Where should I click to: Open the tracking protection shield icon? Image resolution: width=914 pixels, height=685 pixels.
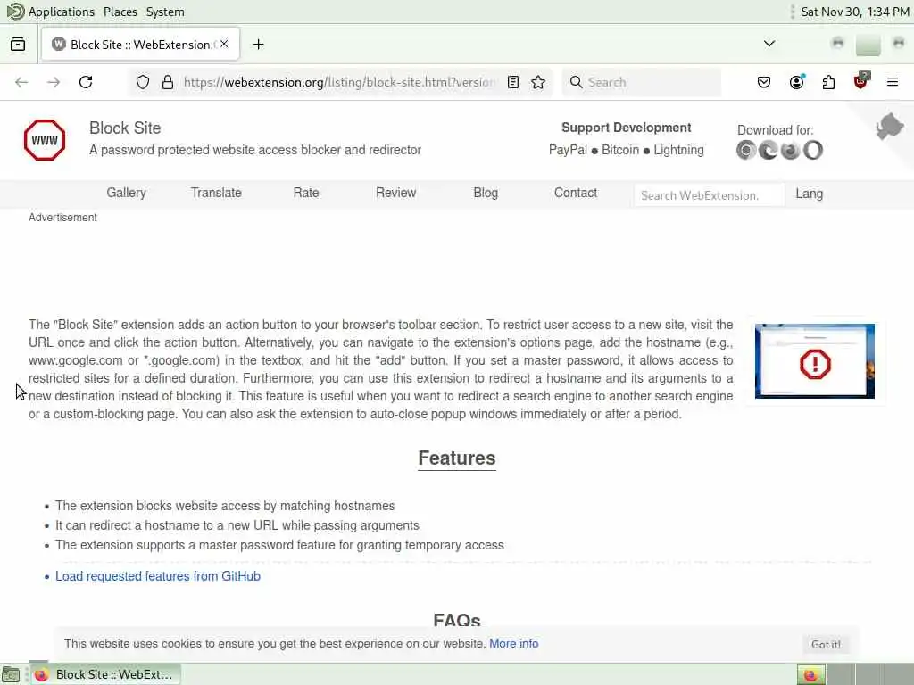(x=143, y=82)
